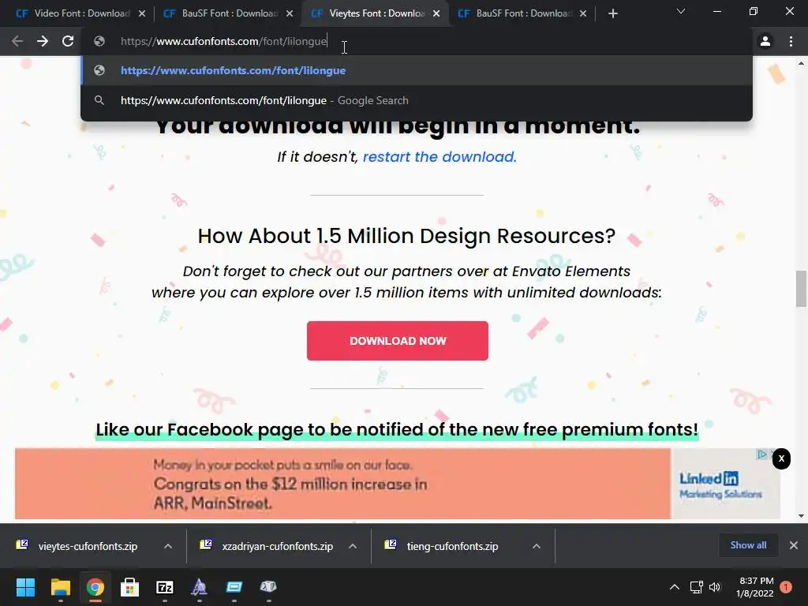This screenshot has width=808, height=606.
Task: Click the Chrome taskbar icon
Action: point(95,587)
